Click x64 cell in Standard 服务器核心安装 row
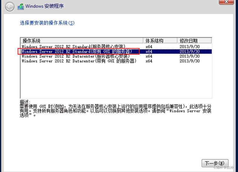The image size is (238, 172). point(149,47)
